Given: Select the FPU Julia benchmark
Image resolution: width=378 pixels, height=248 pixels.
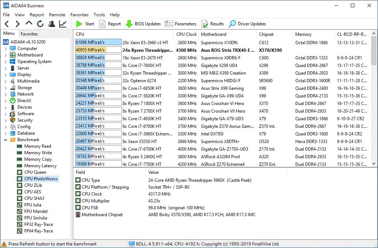Looking at the screenshot, I should point(29,205).
